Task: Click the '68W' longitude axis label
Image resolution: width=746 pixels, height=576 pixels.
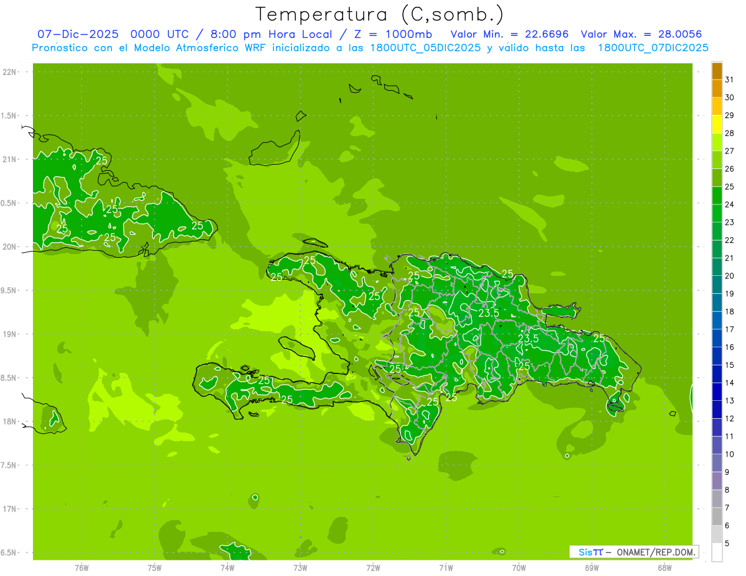Action: pos(665,568)
